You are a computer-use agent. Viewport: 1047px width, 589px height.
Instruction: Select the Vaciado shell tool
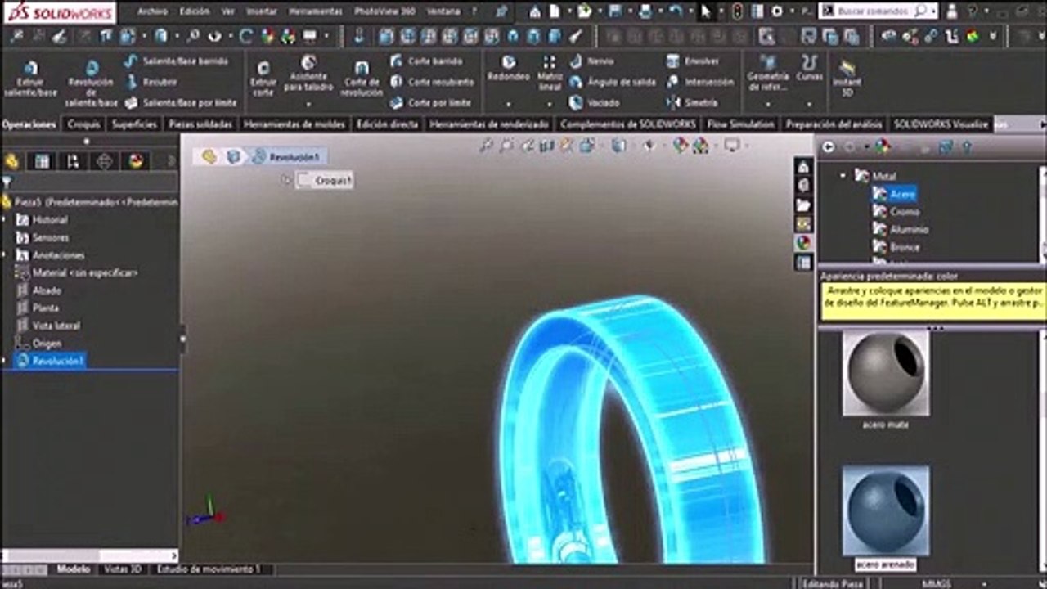tap(595, 103)
